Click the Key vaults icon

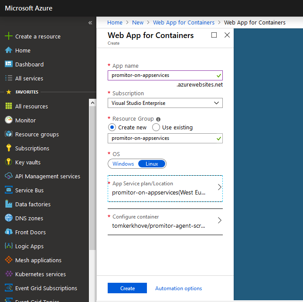click(9, 162)
